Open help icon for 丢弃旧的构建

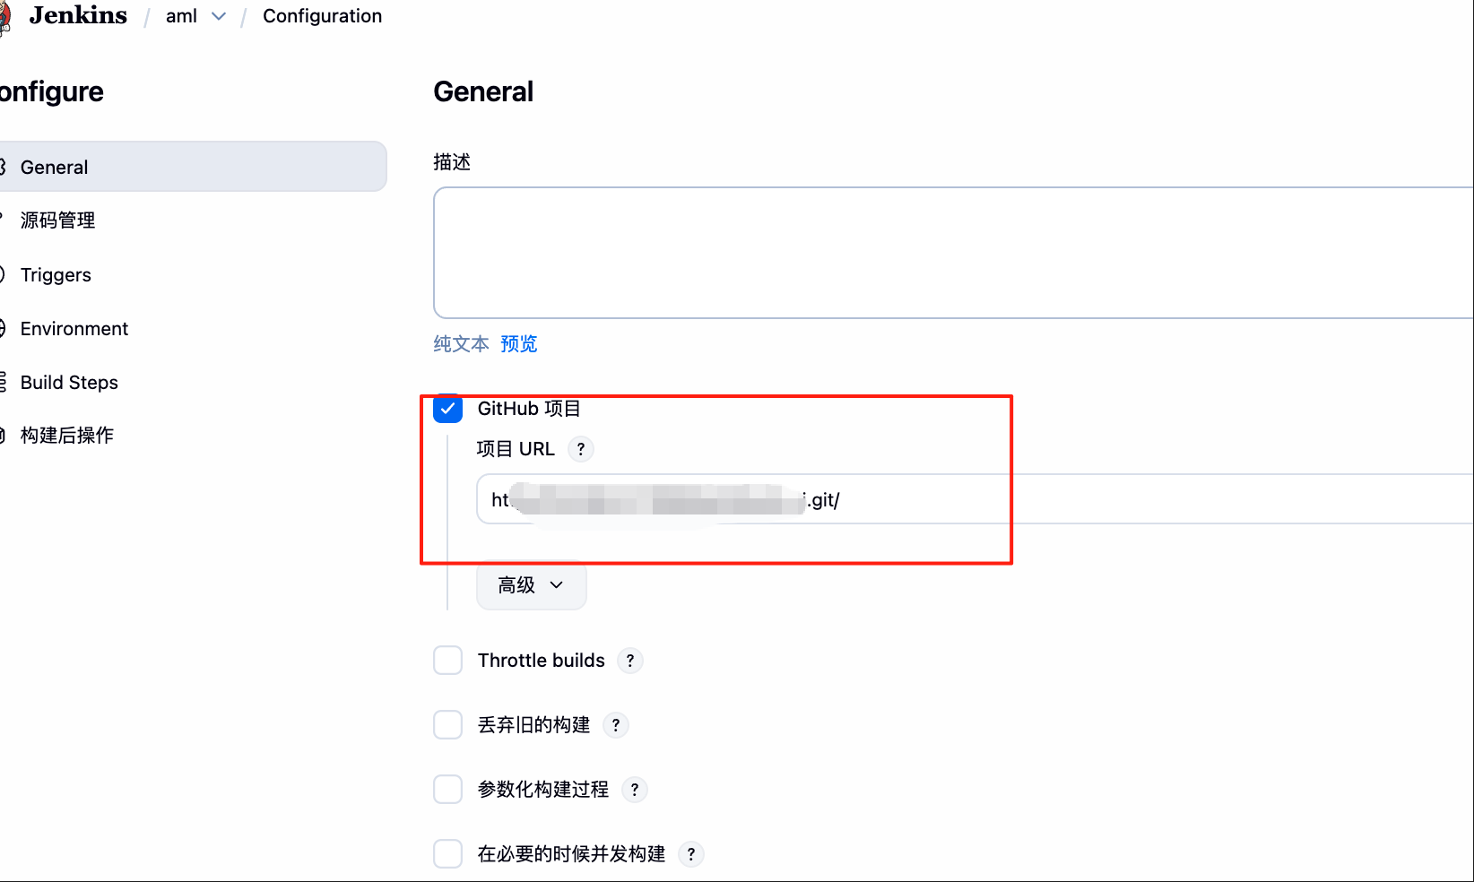point(616,725)
